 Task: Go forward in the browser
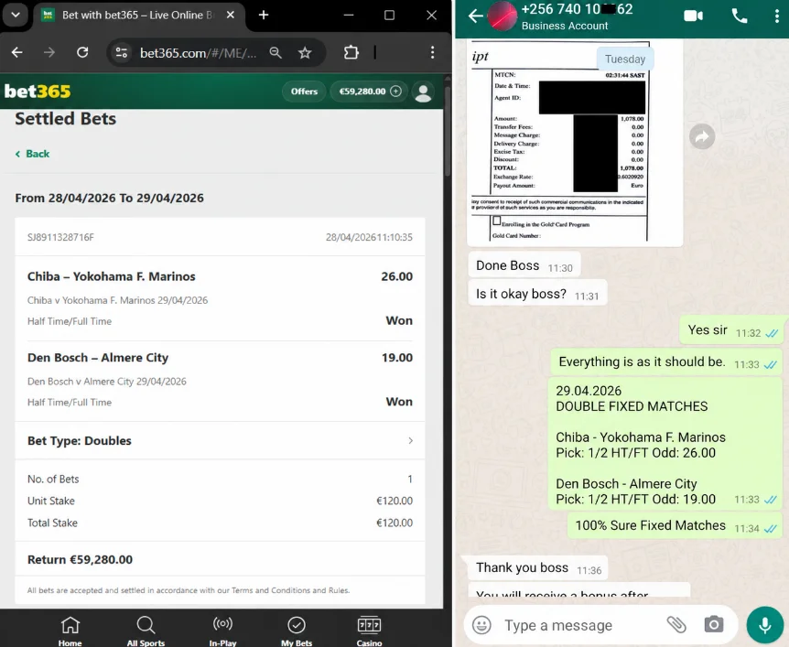pyautogui.click(x=49, y=52)
